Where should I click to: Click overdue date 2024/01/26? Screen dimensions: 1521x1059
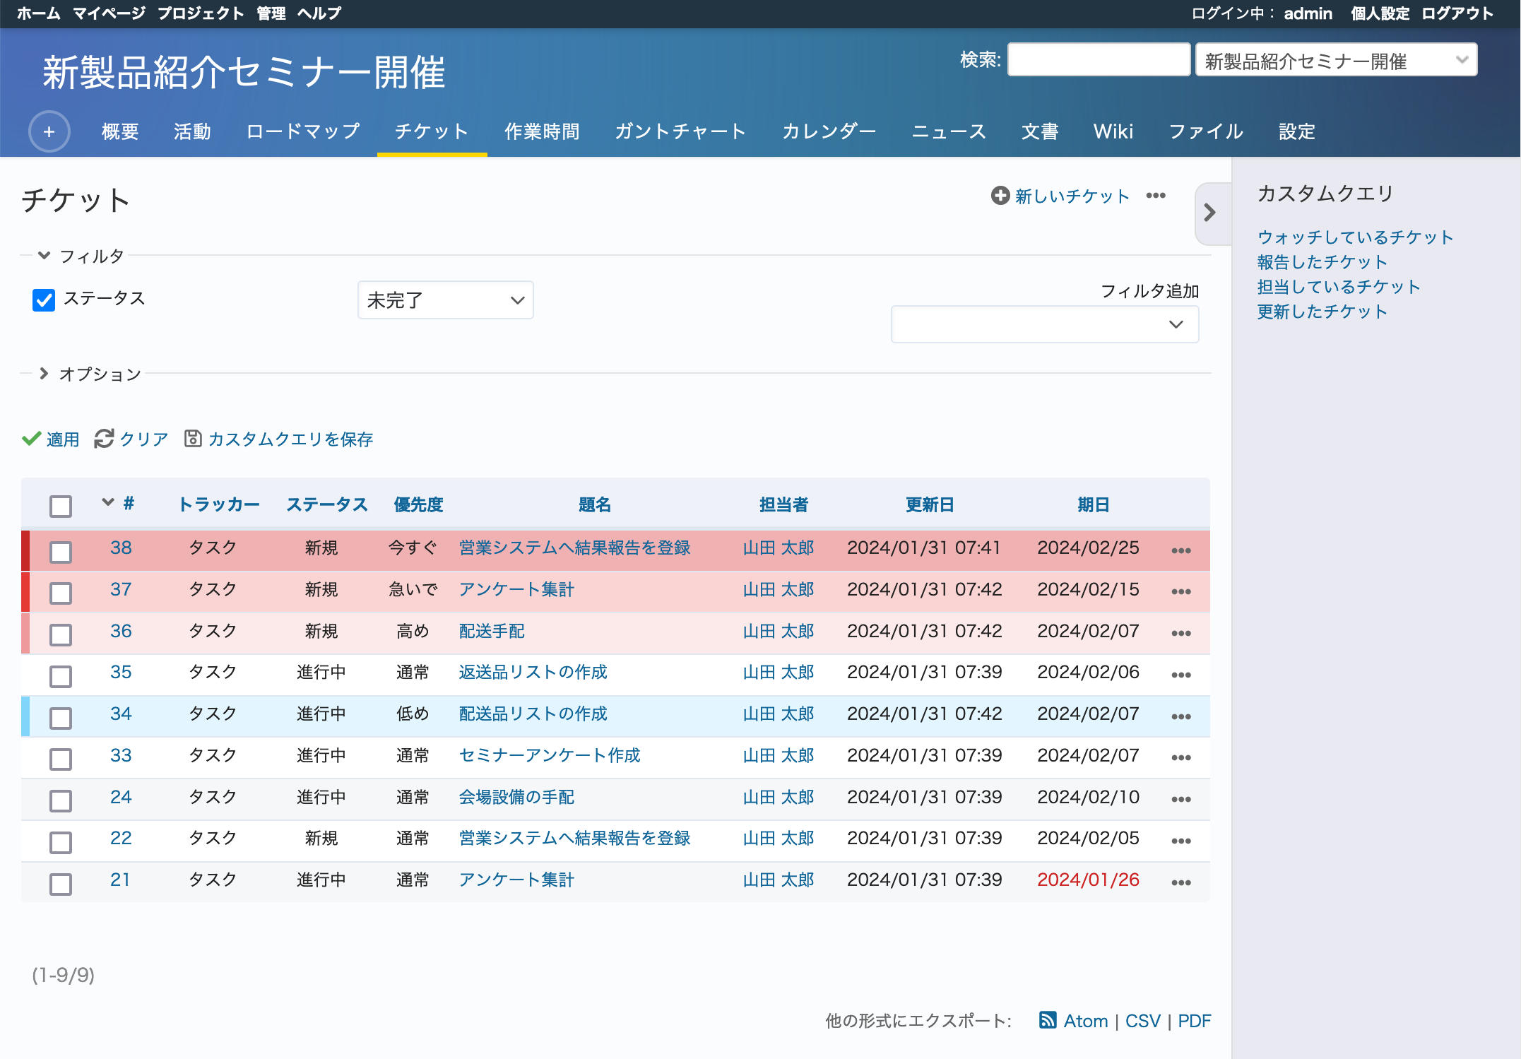[x=1088, y=880]
